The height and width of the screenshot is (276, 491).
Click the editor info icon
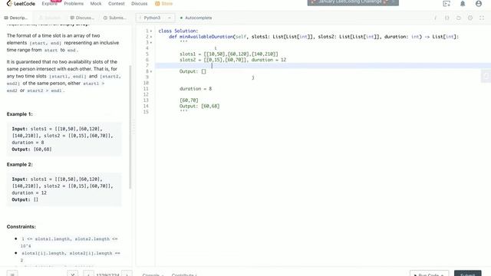click(435, 18)
